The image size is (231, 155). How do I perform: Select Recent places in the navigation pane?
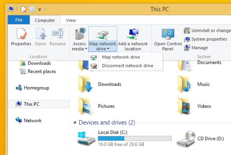[38, 71]
